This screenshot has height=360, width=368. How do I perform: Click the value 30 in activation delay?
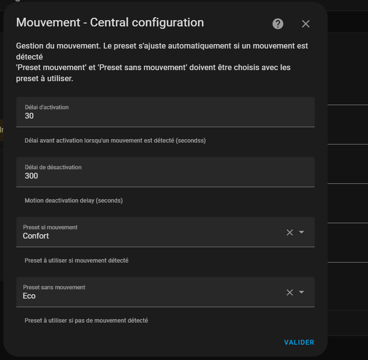tap(29, 116)
